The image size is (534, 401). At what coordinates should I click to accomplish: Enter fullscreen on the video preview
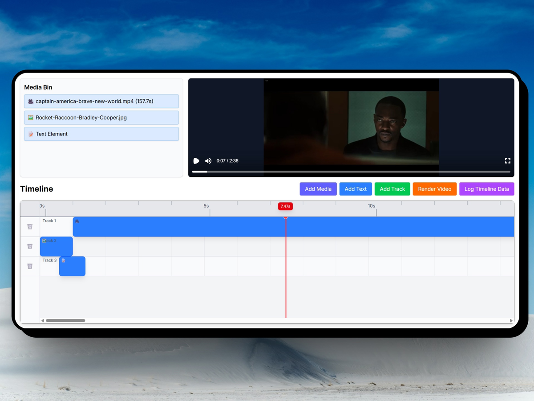pyautogui.click(x=507, y=161)
